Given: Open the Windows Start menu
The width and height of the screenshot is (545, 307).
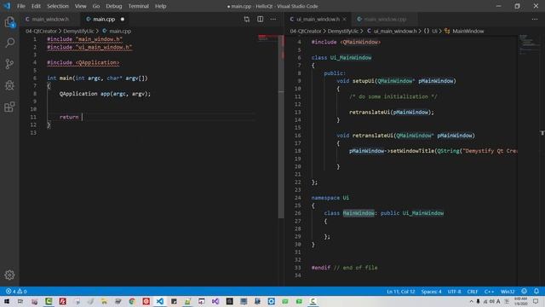Looking at the screenshot, I should coord(7,301).
